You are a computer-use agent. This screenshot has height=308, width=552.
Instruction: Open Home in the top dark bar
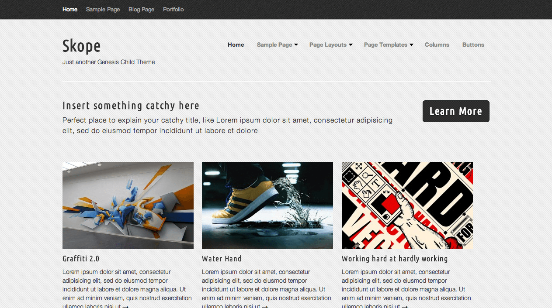[70, 9]
